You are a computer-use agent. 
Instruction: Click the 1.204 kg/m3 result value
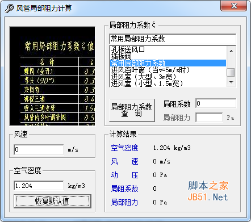(x=172, y=148)
